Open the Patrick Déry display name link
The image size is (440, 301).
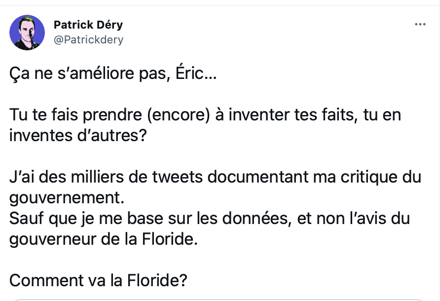click(88, 25)
